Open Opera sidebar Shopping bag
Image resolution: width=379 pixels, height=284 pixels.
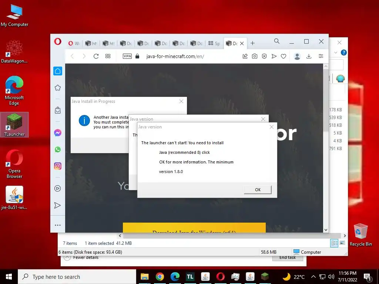(x=58, y=110)
